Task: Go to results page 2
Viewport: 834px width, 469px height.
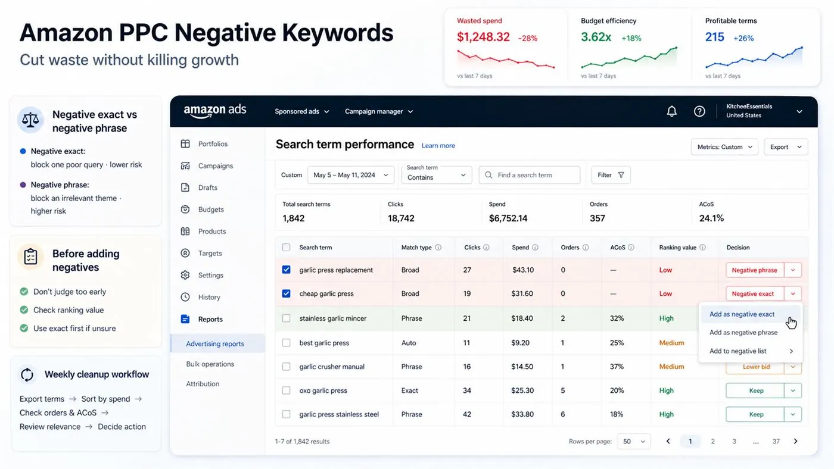Action: (712, 442)
